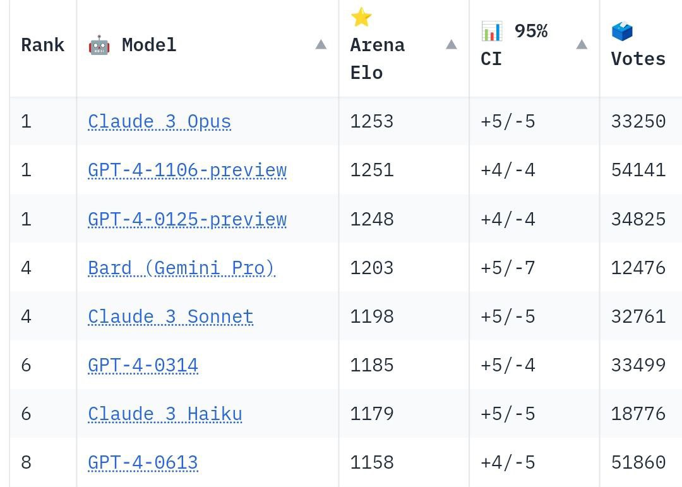Image resolution: width=682 pixels, height=487 pixels.
Task: Visit the Claude 3 Sonnet link
Action: pyautogui.click(x=170, y=316)
